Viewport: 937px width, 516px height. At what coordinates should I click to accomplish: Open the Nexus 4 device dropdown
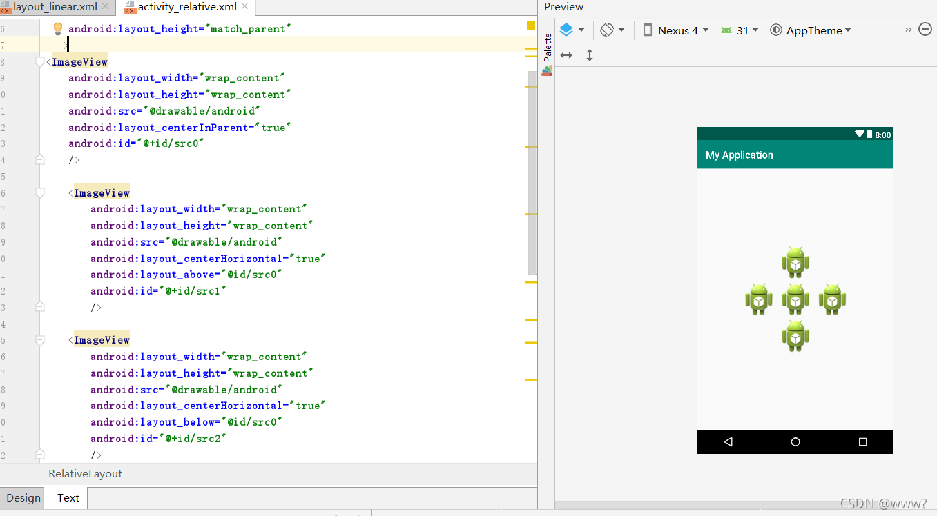click(x=676, y=30)
